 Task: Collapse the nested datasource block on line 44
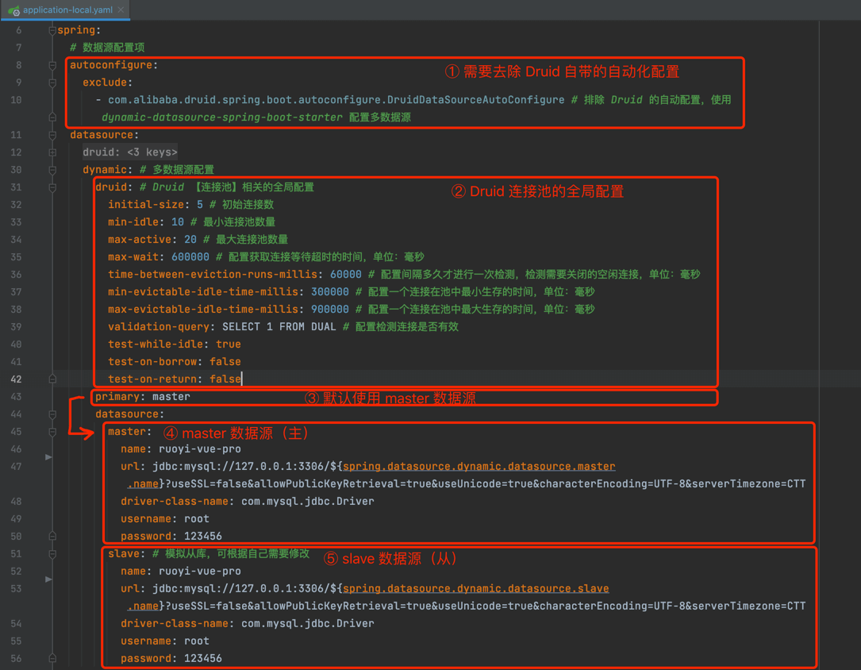pyautogui.click(x=52, y=414)
